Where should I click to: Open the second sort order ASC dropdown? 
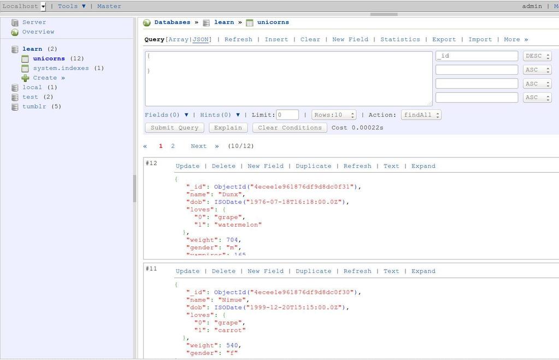(x=537, y=70)
